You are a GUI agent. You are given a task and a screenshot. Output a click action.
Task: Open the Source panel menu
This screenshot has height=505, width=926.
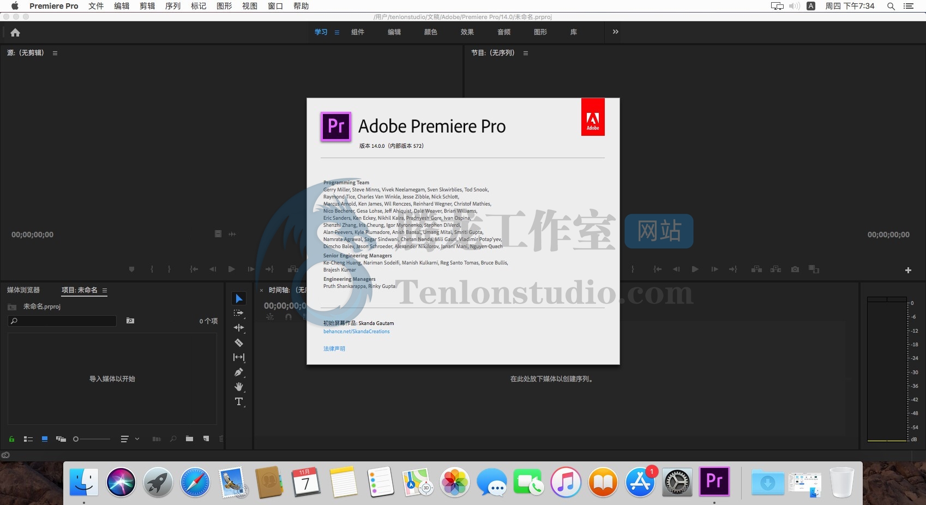click(55, 53)
